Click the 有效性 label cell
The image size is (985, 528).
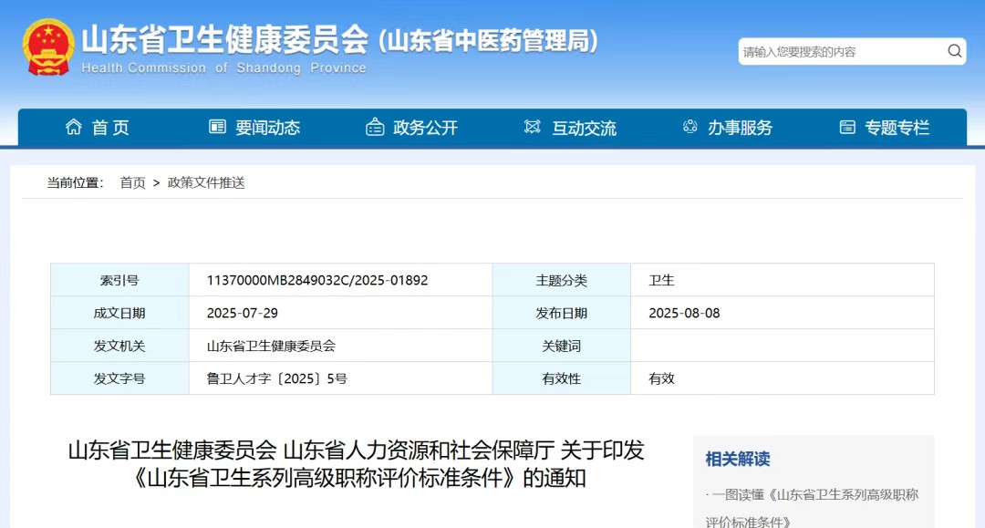click(562, 378)
